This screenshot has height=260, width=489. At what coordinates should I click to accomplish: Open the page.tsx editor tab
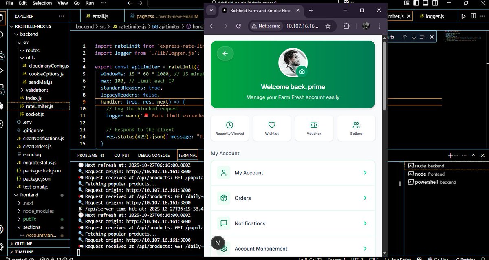click(163, 16)
